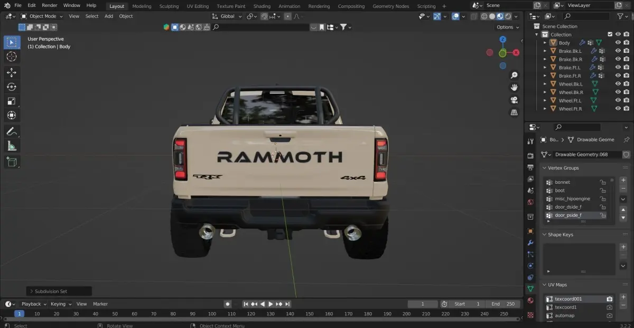The height and width of the screenshot is (328, 634).
Task: Open the Object Data green triangle tab
Action: [x=531, y=289]
